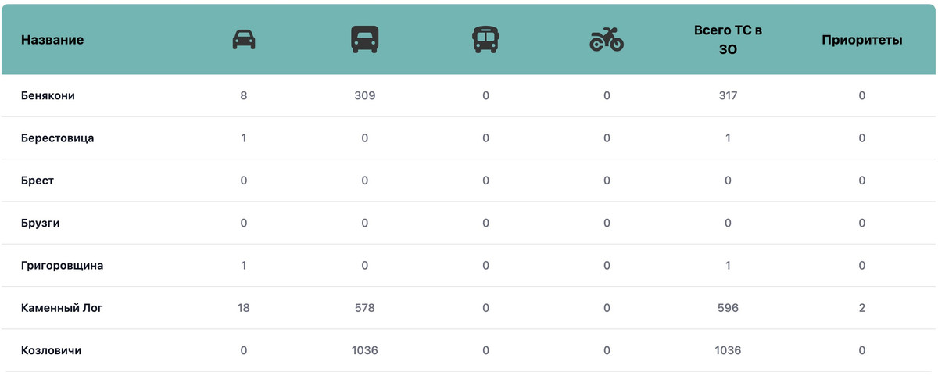Click truck count 309 for Бенякони

point(365,96)
